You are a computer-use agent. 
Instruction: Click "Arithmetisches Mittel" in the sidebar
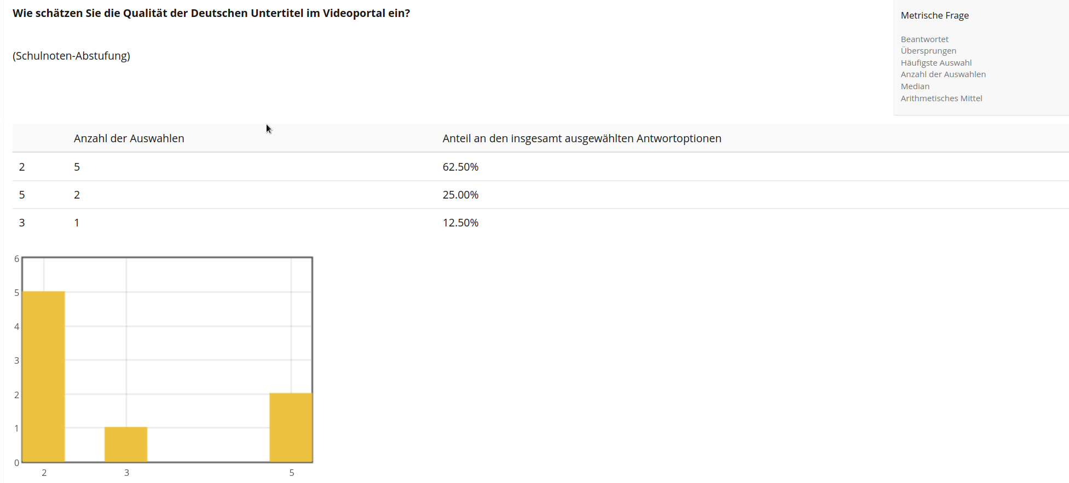pos(941,98)
